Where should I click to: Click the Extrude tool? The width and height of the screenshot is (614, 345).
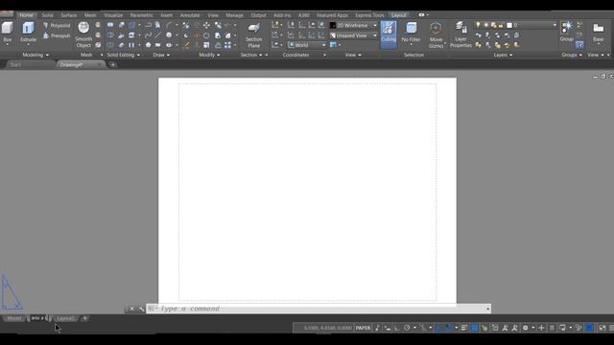(x=28, y=33)
